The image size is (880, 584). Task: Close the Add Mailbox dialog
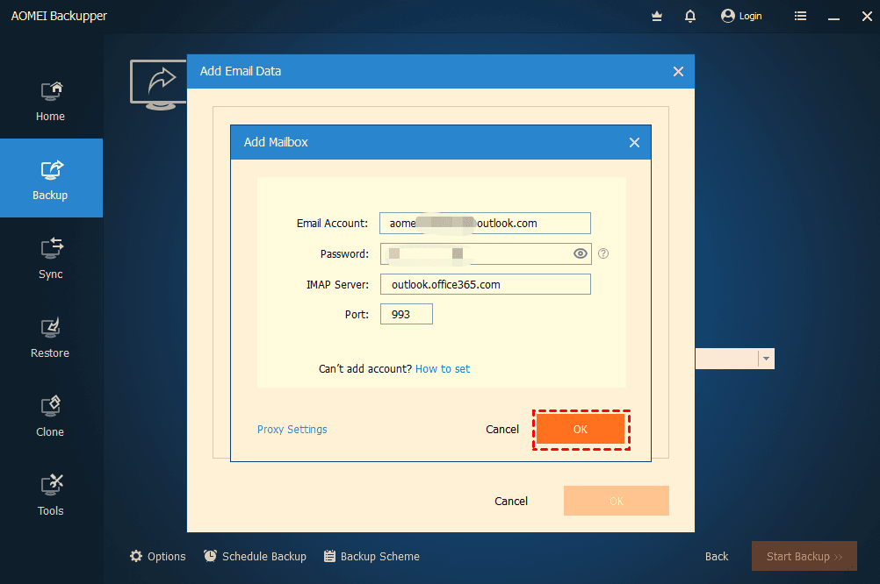pos(634,142)
